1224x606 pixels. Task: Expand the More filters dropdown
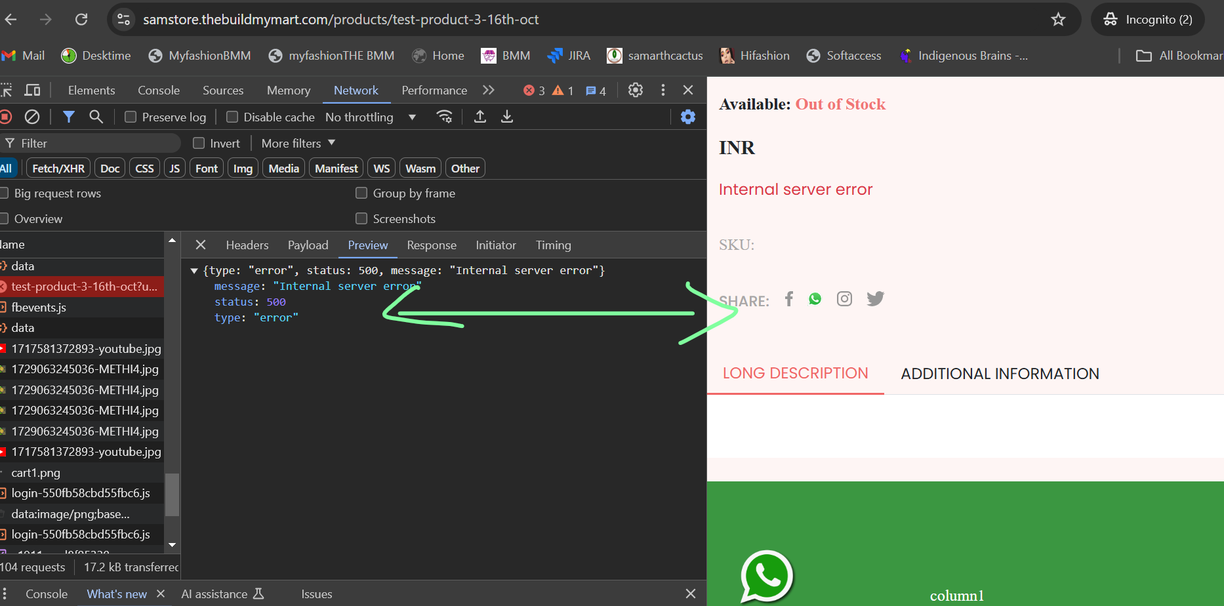[298, 143]
